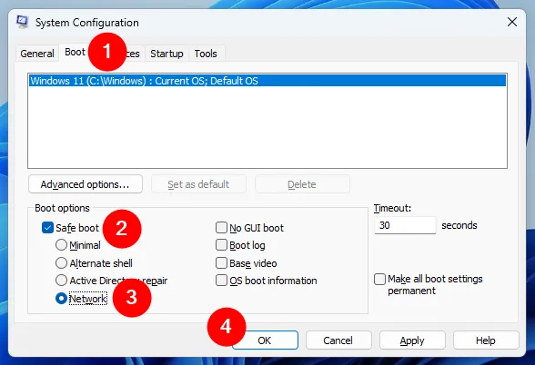Screen dimensions: 535x365
Task: Open Advanced options dialog
Action: (86, 184)
